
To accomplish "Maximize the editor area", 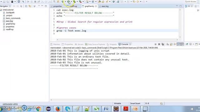I will (181, 6).
